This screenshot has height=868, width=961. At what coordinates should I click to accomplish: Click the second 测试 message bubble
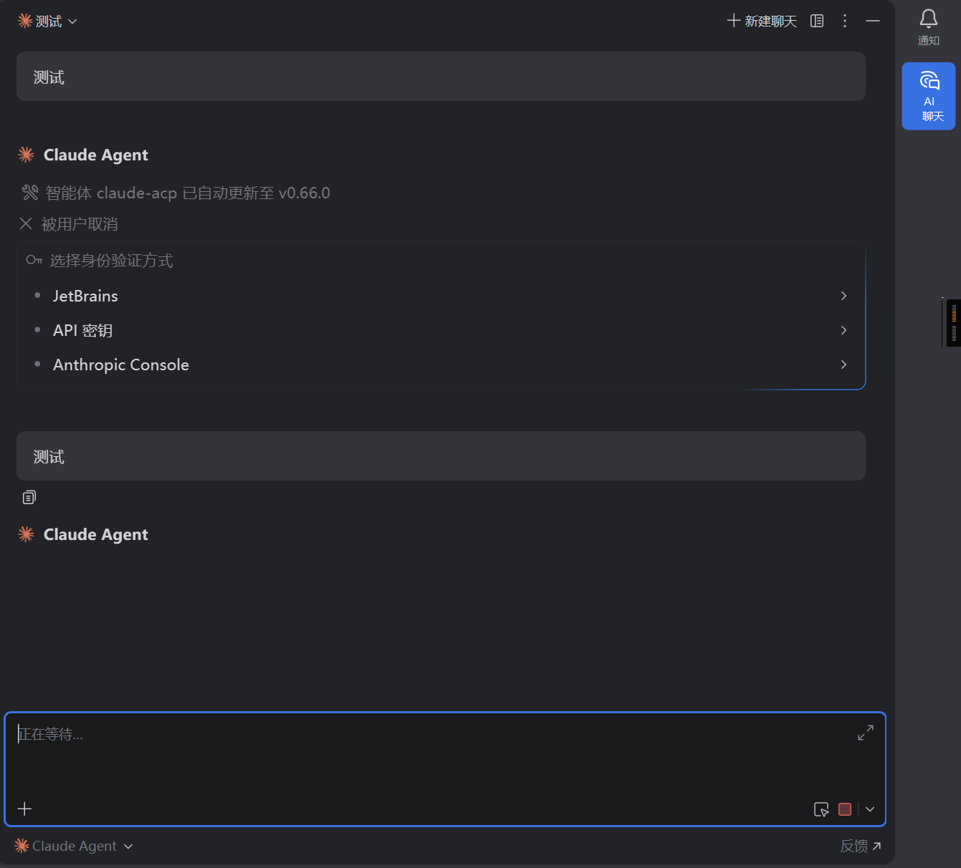(x=441, y=456)
